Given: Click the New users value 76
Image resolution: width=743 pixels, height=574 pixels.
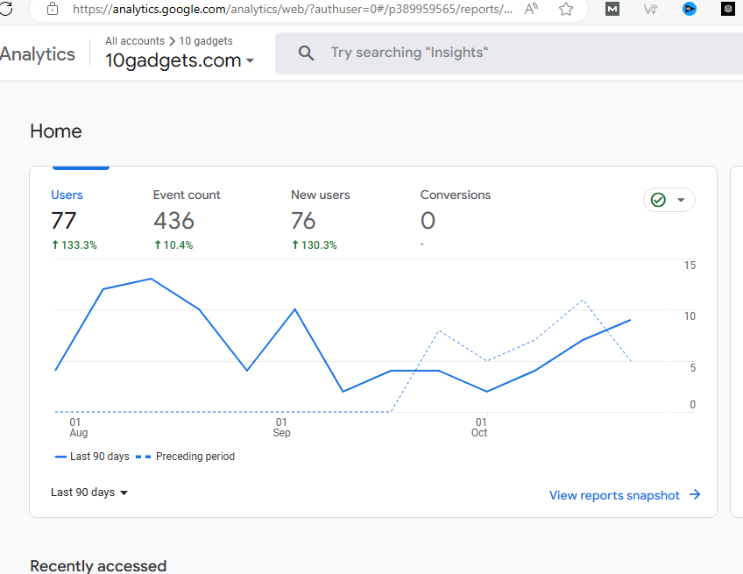Looking at the screenshot, I should [x=303, y=221].
